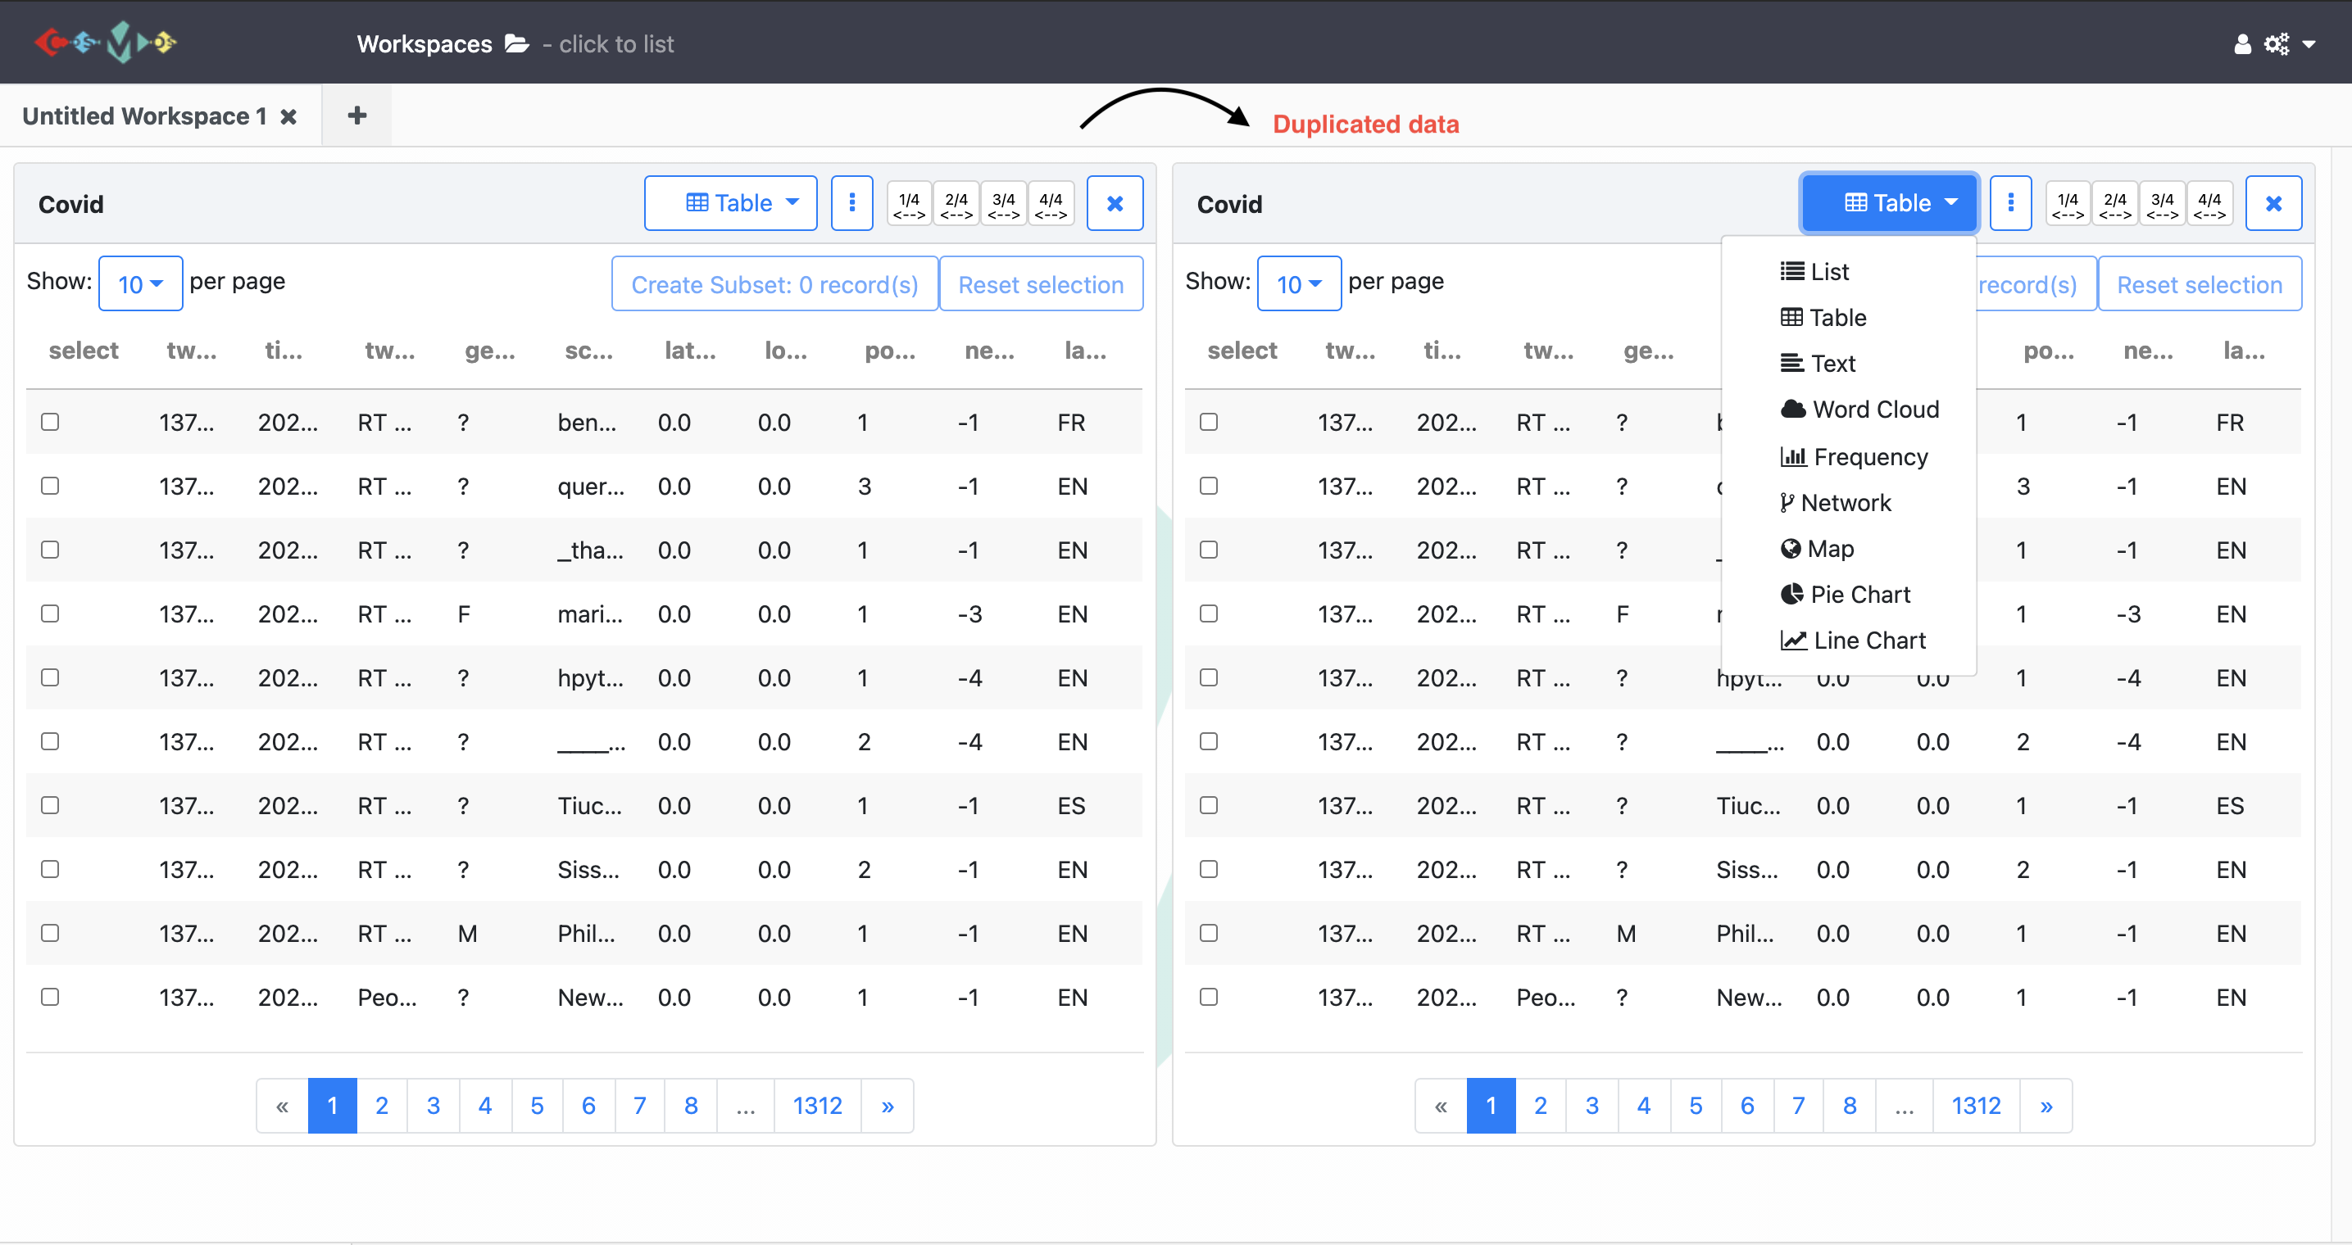This screenshot has width=2352, height=1245.
Task: Open left panel Table view dropdown
Action: pyautogui.click(x=730, y=202)
